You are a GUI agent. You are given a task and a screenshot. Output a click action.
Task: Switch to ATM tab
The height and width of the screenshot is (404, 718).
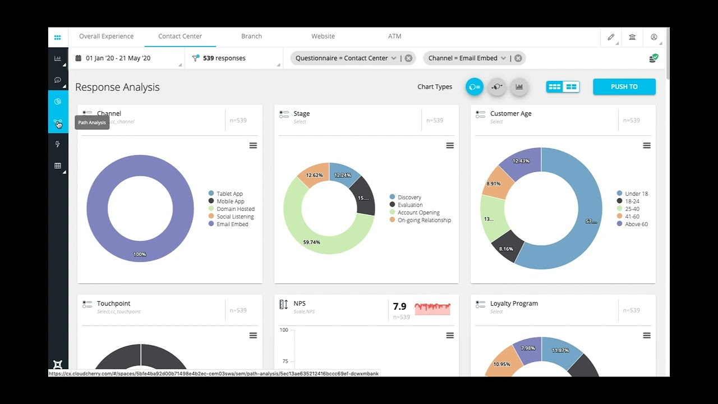(x=395, y=36)
